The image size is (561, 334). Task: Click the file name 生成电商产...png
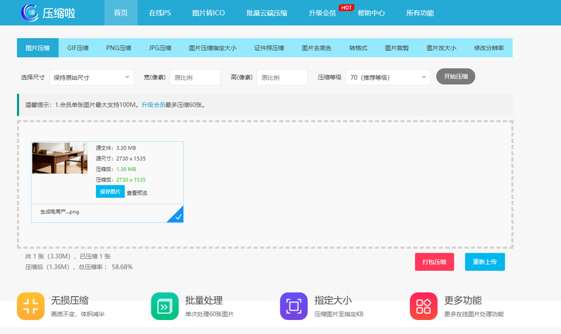[x=60, y=212]
